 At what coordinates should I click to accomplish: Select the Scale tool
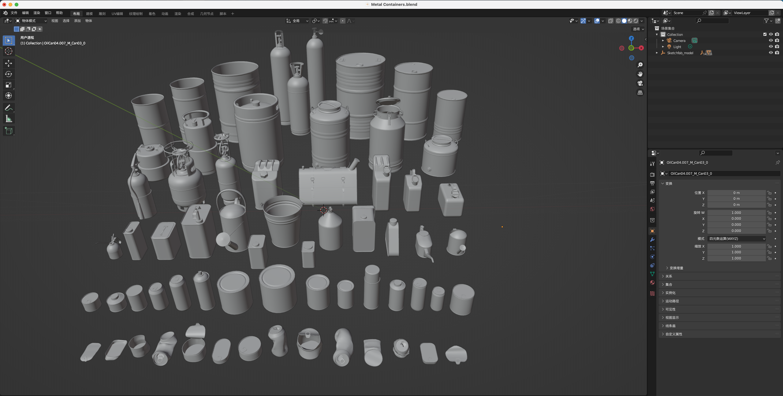pyautogui.click(x=9, y=85)
